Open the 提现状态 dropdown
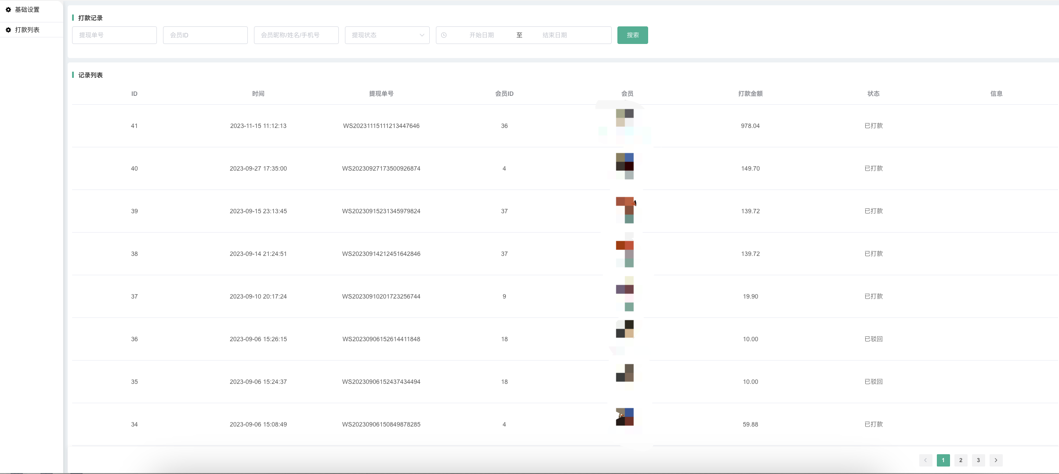This screenshot has height=474, width=1059. click(382, 35)
